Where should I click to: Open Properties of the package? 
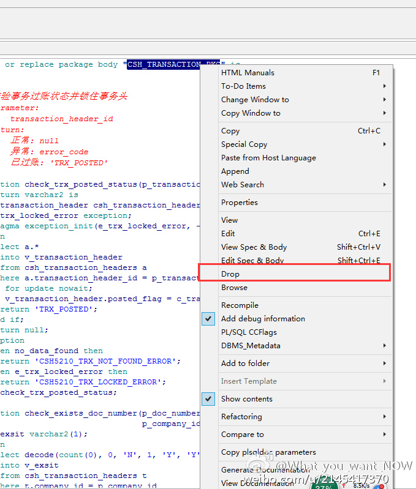(x=296, y=202)
